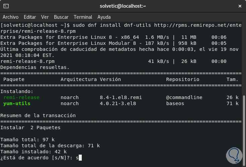Click the Repositorio column header
The height and width of the screenshot is (167, 246).
183,79
